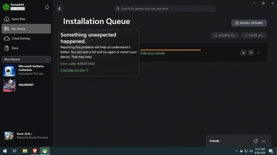The image size is (277, 155).
Task: Restore down the Xbox app window
Action: [x=263, y=3]
